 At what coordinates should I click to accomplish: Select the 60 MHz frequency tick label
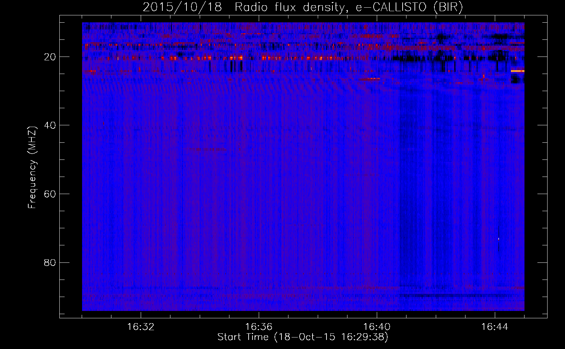50,194
